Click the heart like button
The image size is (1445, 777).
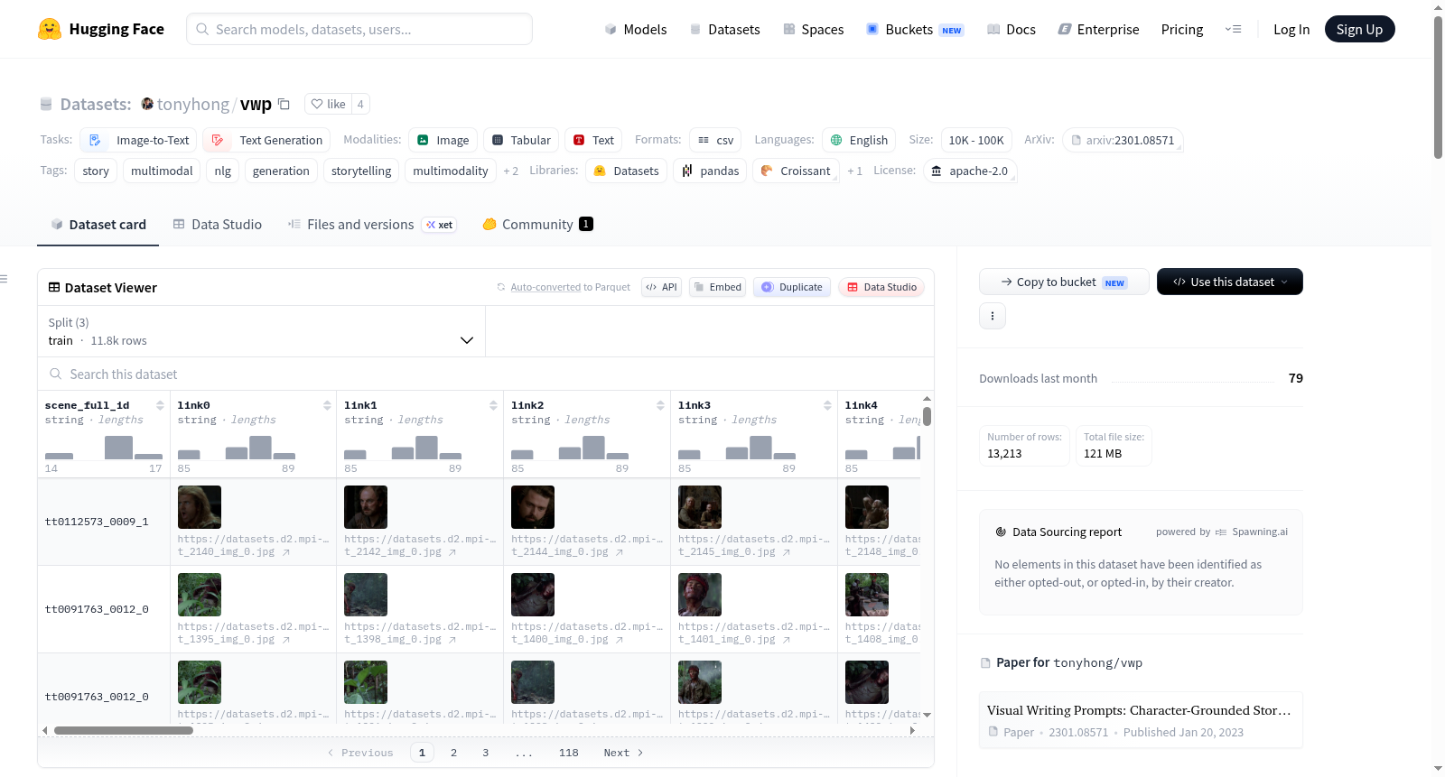coord(328,104)
